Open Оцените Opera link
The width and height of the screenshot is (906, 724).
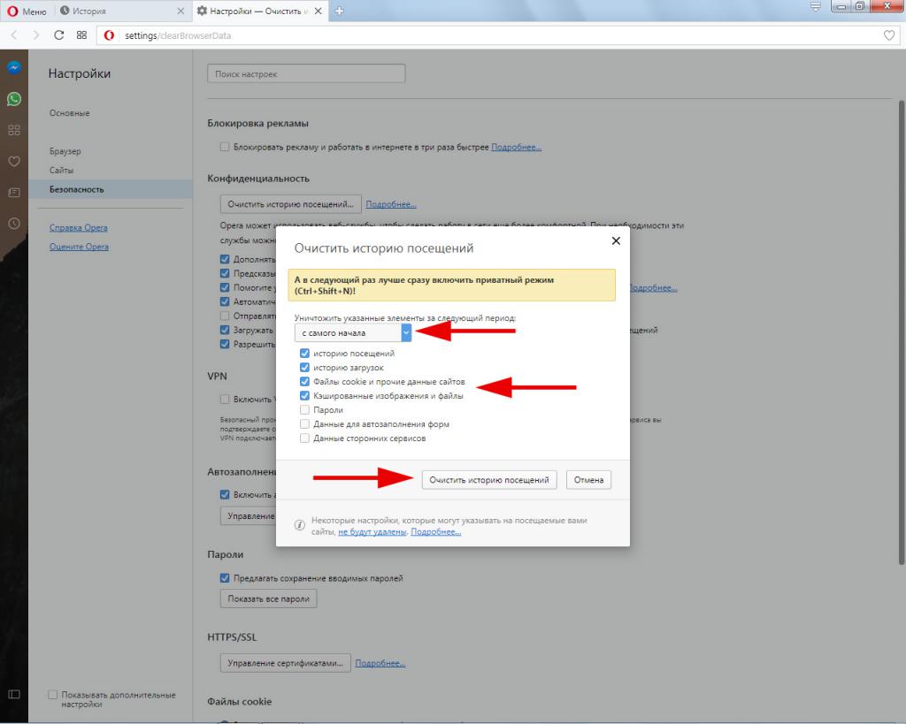click(x=79, y=247)
